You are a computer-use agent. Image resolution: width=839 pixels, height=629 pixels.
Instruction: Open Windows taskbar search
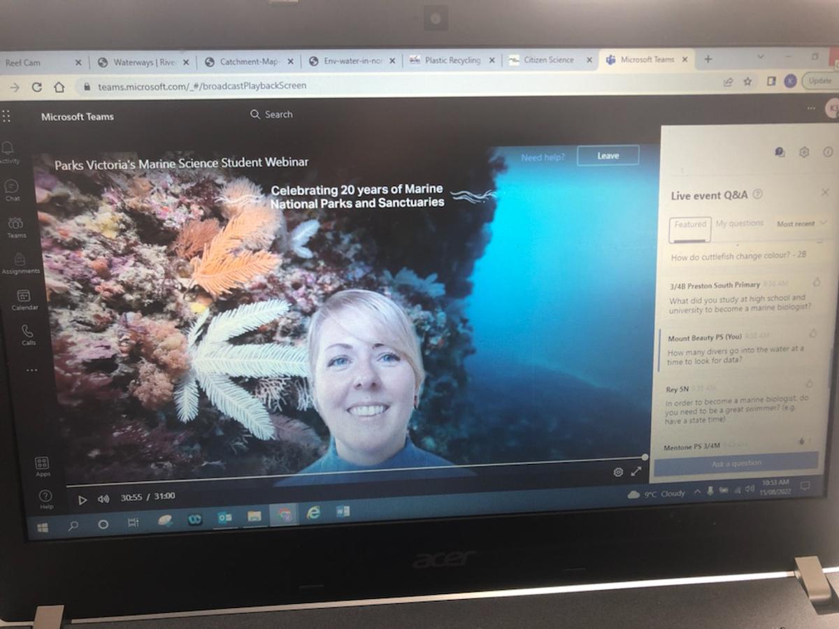pyautogui.click(x=73, y=526)
